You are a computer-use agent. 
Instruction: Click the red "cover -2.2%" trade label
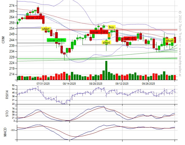click(34, 18)
